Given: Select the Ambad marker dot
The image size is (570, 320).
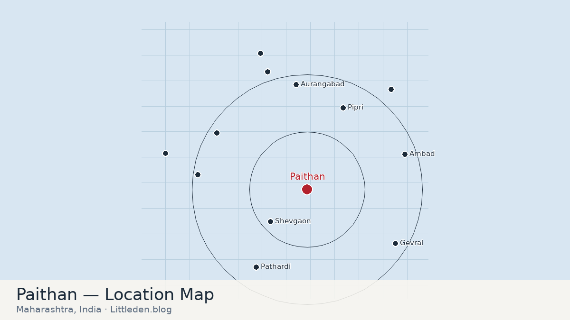Looking at the screenshot, I should coord(405,154).
